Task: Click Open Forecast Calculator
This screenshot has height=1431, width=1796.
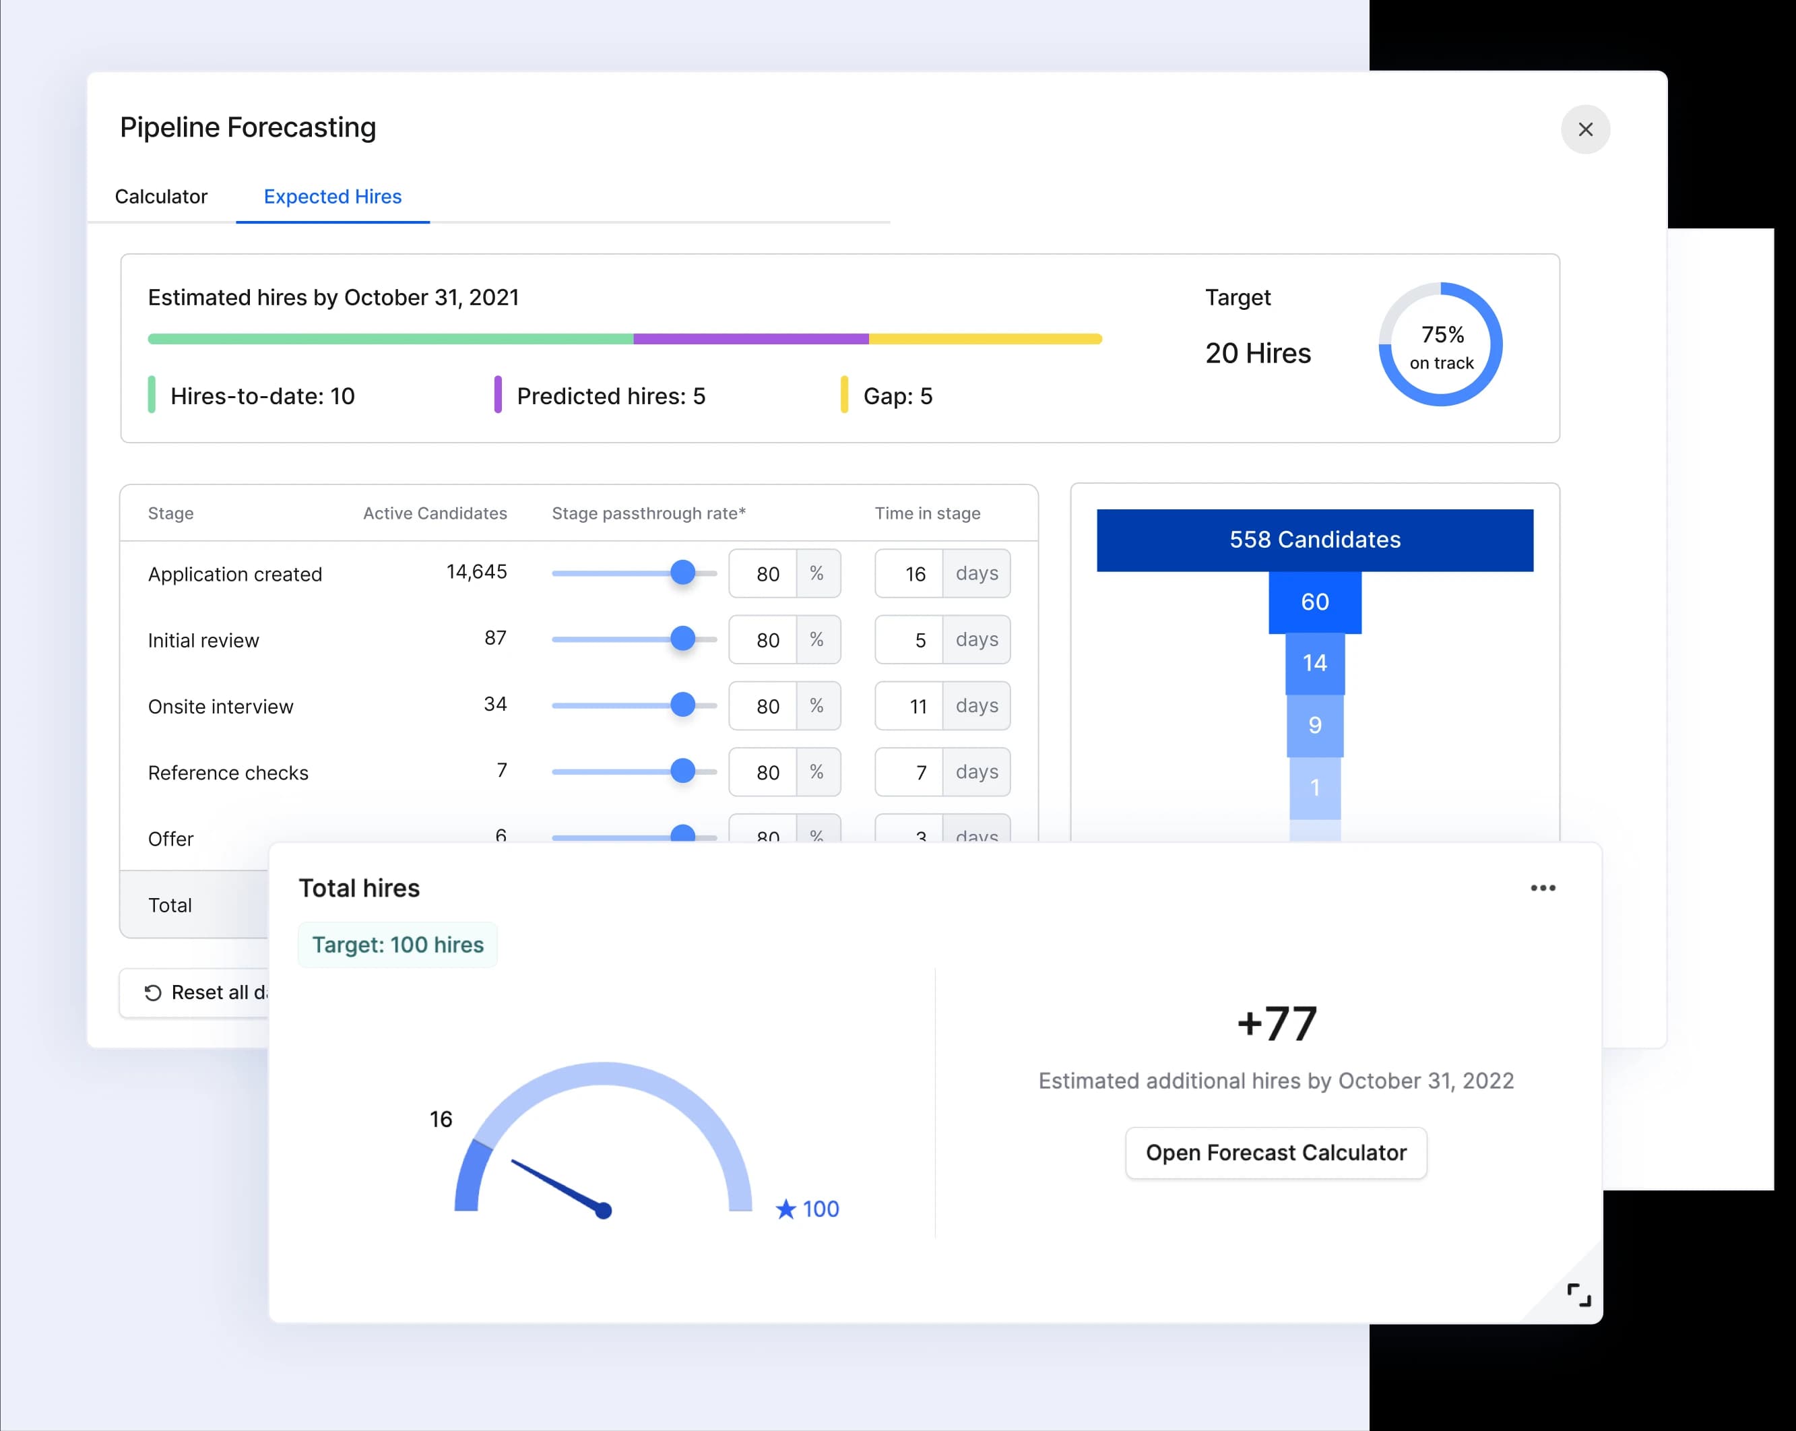Action: [1275, 1153]
